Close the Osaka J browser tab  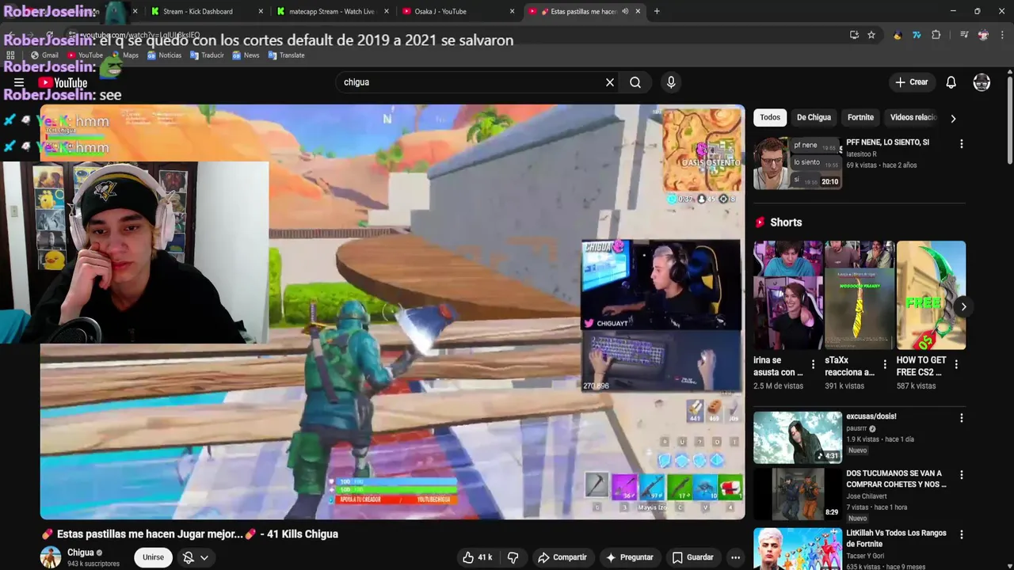(x=512, y=11)
